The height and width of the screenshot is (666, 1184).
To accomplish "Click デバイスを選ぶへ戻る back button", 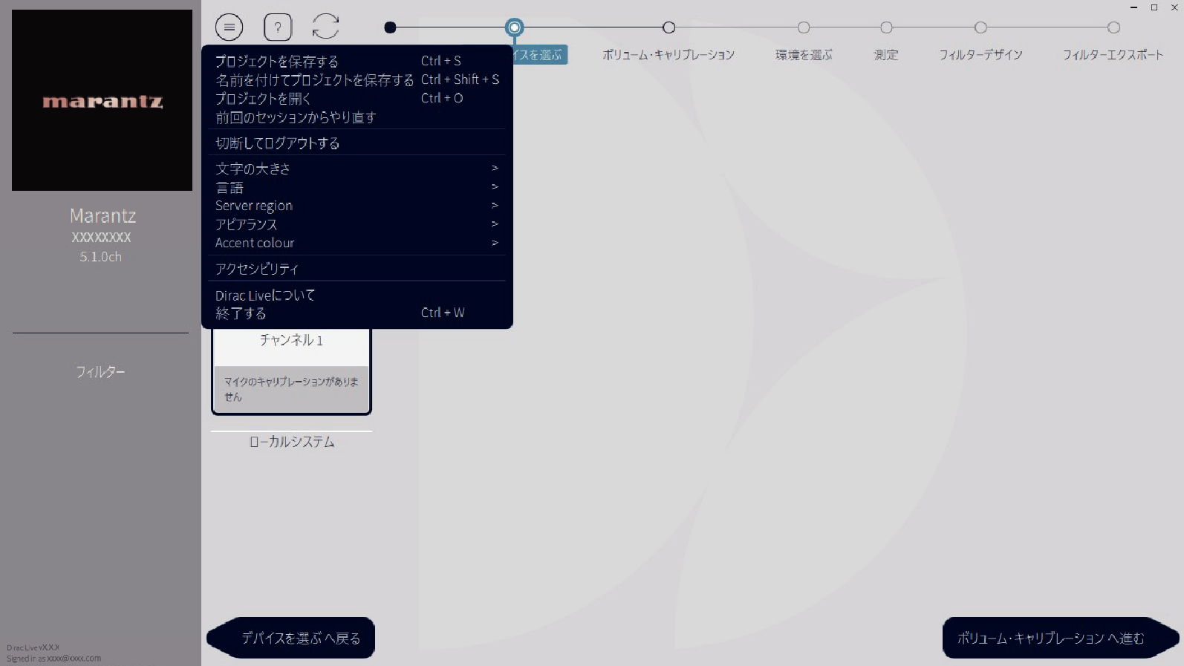I will (290, 638).
